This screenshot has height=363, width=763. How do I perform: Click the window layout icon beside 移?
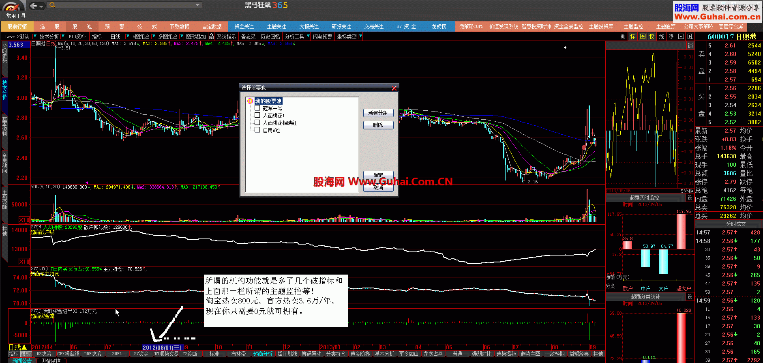(681, 37)
